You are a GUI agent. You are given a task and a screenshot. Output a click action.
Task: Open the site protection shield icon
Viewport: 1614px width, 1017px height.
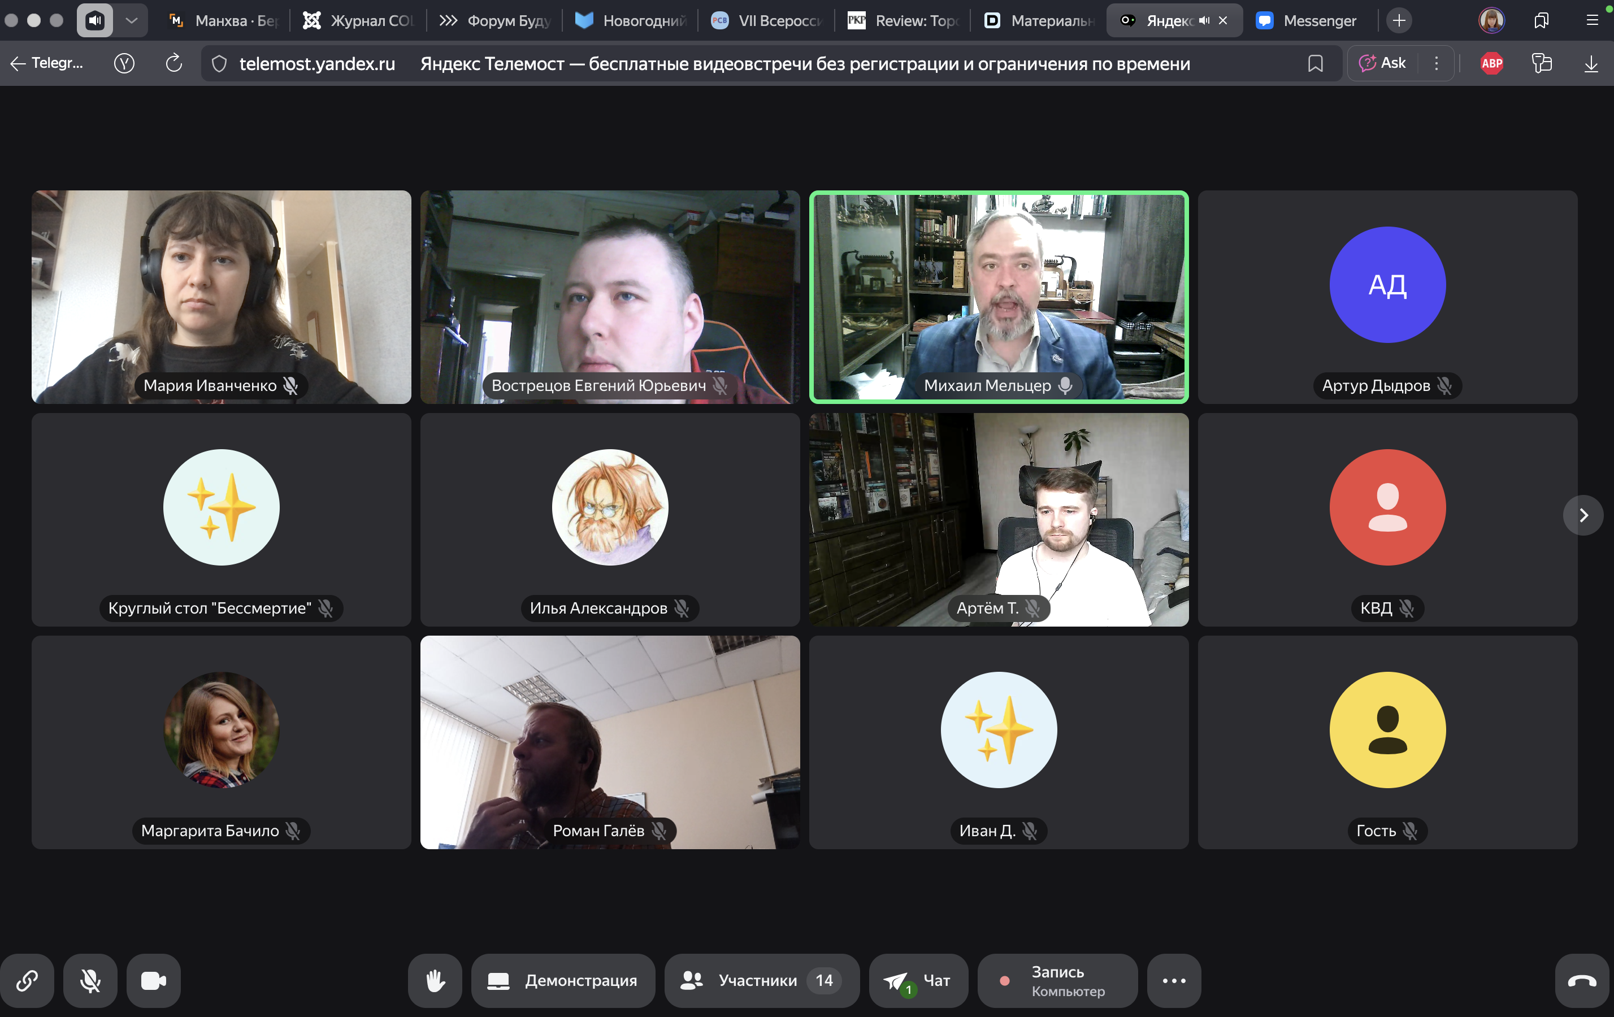click(219, 64)
